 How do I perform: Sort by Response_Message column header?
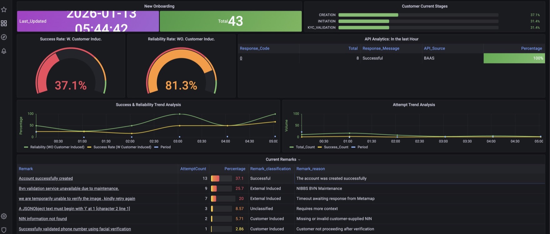[x=381, y=48]
